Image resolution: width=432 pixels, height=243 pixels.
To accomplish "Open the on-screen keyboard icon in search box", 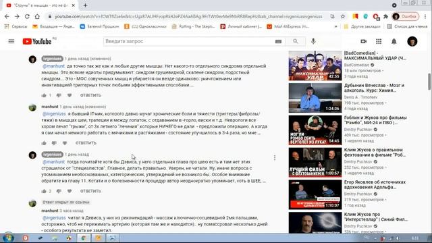I will tap(278, 41).
